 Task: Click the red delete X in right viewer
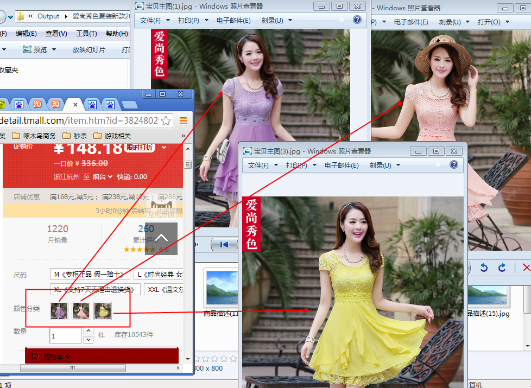(x=526, y=268)
